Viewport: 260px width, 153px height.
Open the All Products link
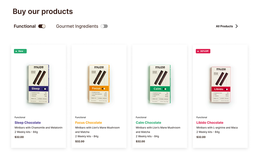(x=224, y=26)
